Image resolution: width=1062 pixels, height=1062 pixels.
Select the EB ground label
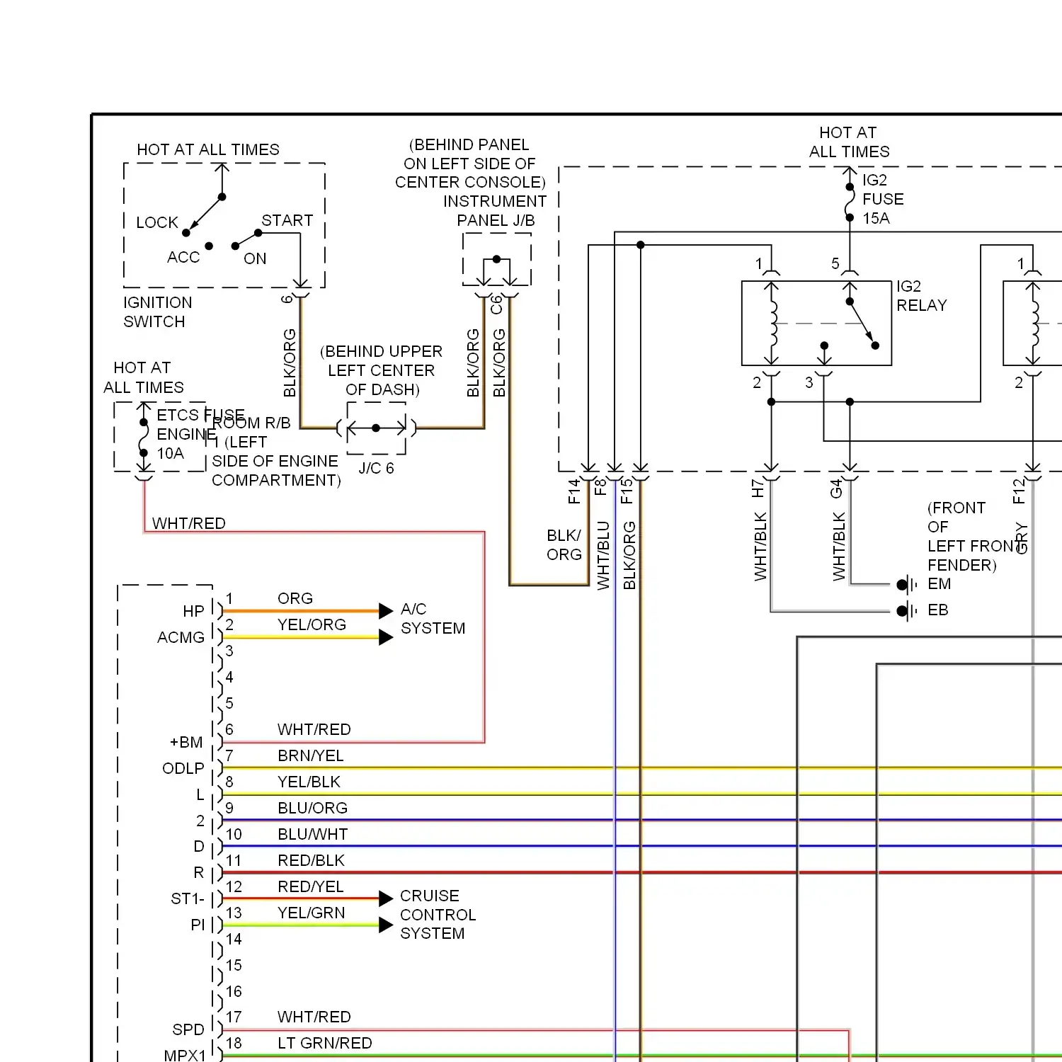pos(938,610)
